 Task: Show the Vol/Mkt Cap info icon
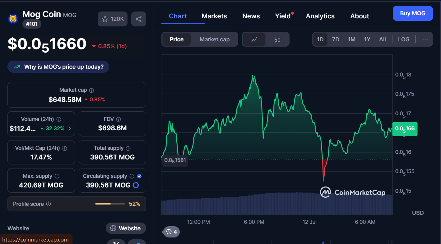(x=65, y=148)
